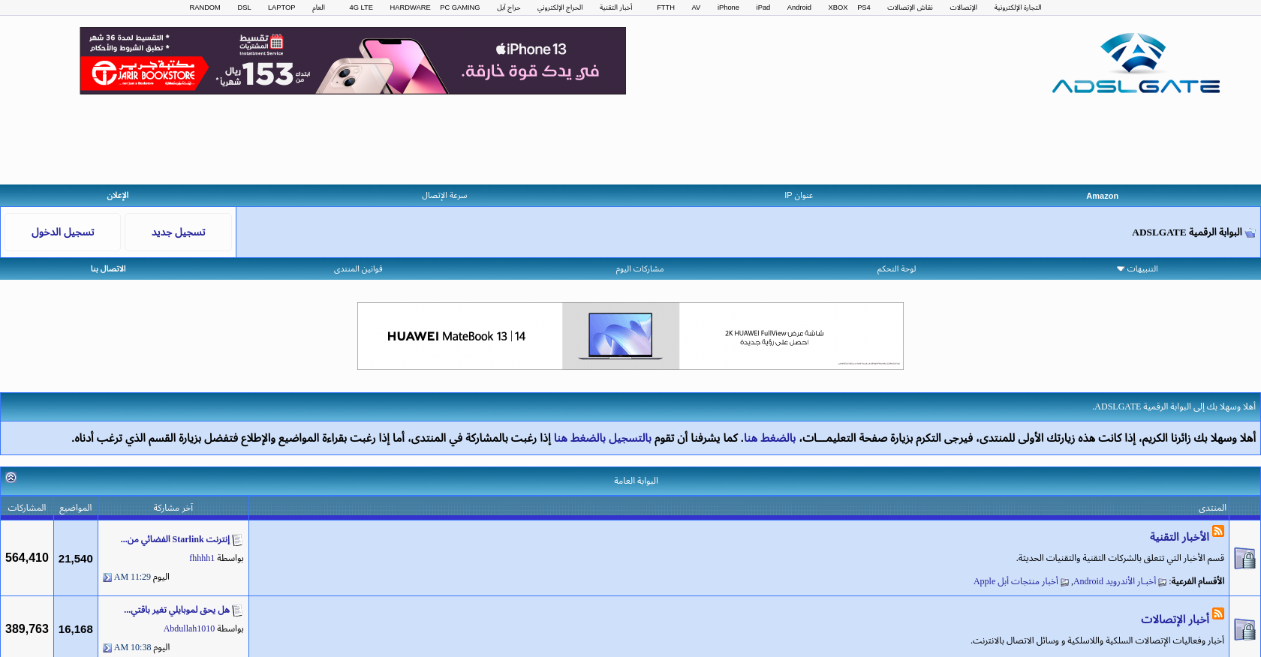Open the AV top navigation link

pyautogui.click(x=696, y=7)
